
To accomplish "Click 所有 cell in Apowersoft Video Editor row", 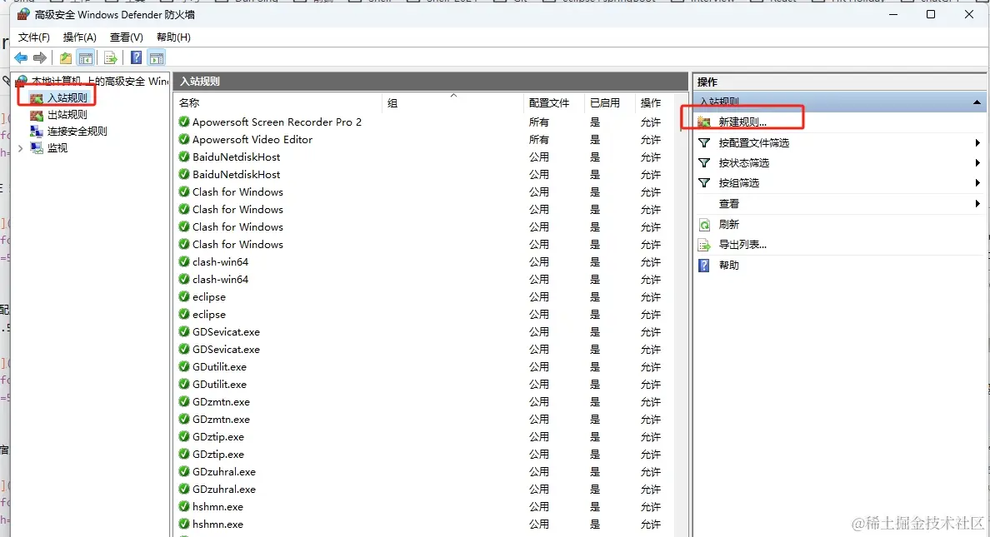I will tap(539, 140).
